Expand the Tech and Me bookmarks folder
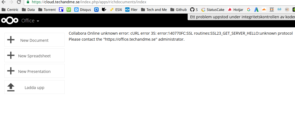 [154, 10]
